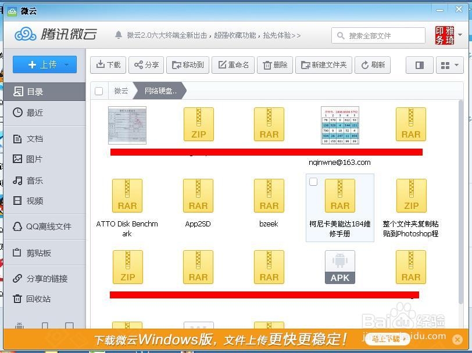
Task: Click the 新建文件夹 new folder button
Action: [x=324, y=65]
